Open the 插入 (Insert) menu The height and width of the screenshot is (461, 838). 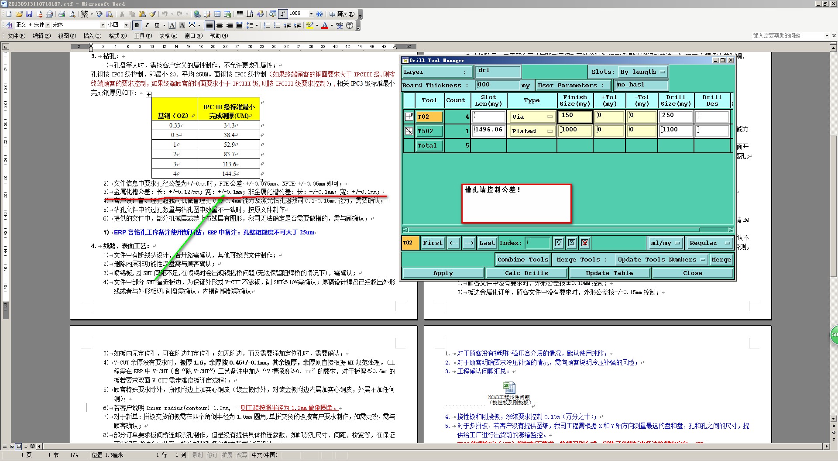click(92, 36)
